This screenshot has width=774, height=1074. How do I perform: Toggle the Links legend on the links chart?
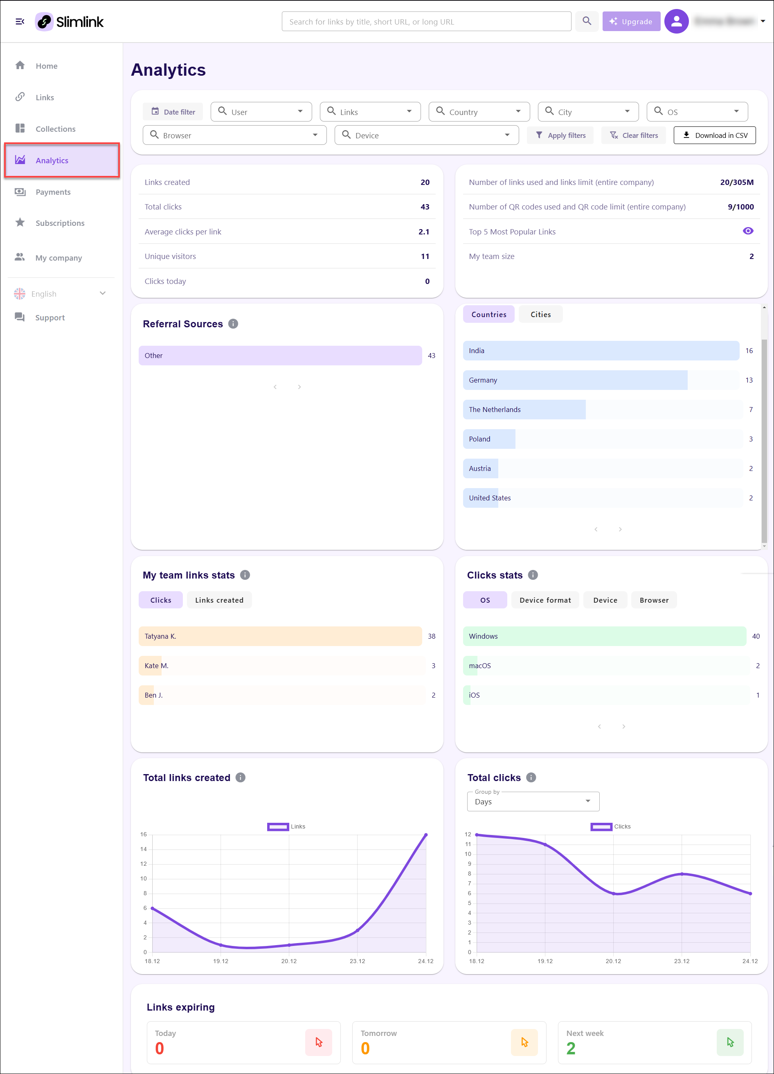278,827
